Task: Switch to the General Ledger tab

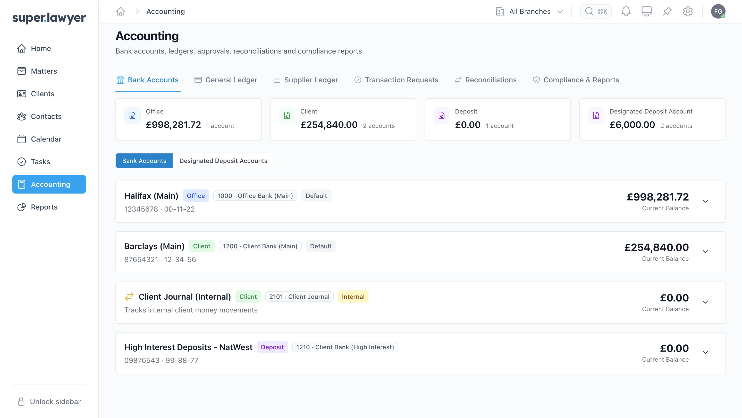Action: click(226, 80)
